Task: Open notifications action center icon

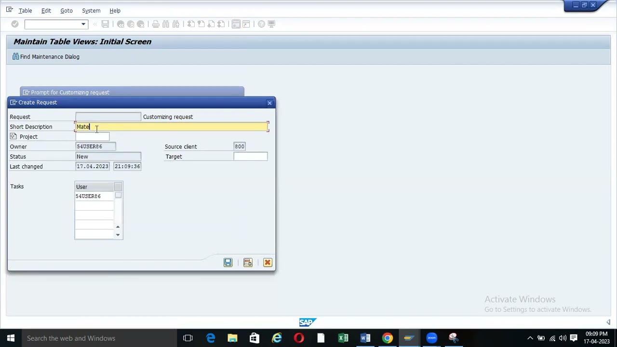Action: tap(574, 338)
